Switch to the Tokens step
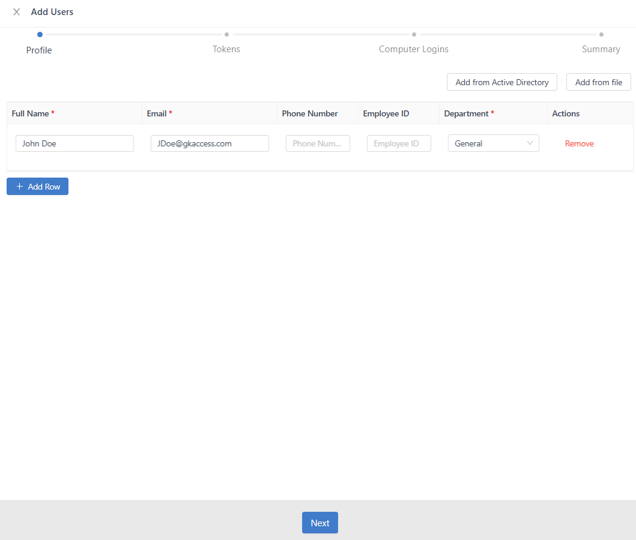Screen dimensions: 636x540 point(226,49)
